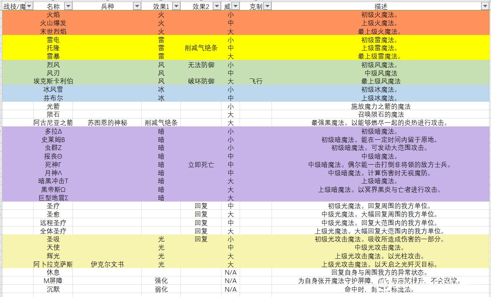Select the 破坏防御 effect cell

click(201, 81)
